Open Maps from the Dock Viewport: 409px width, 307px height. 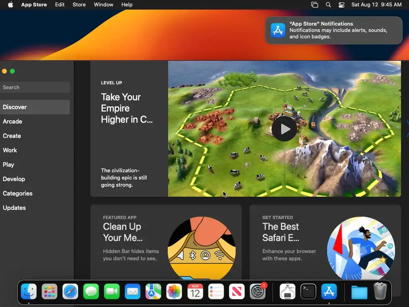153,291
